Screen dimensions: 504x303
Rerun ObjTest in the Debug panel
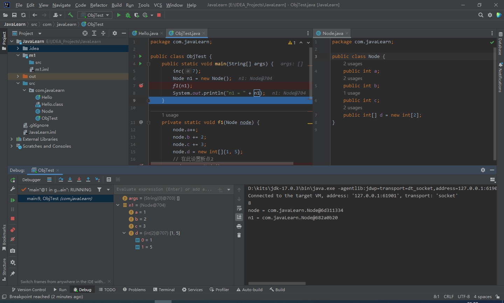coord(13,180)
